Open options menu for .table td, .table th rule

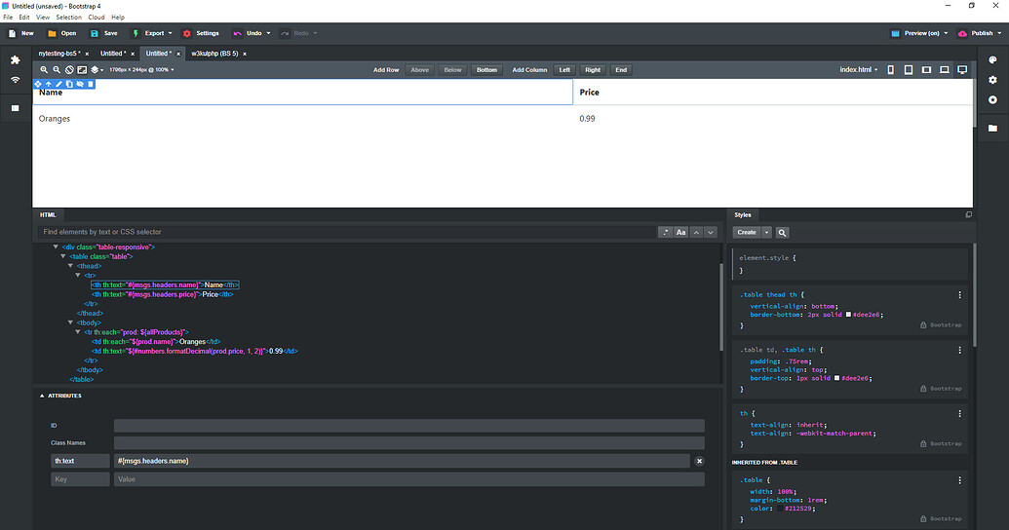[x=959, y=351]
